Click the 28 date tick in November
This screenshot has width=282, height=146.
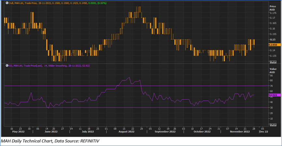[254, 128]
